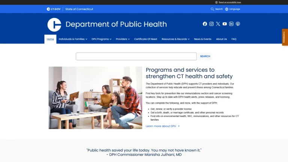The height and width of the screenshot is (162, 288).
Task: Click the LinkedIn icon
Action: (x=231, y=24)
